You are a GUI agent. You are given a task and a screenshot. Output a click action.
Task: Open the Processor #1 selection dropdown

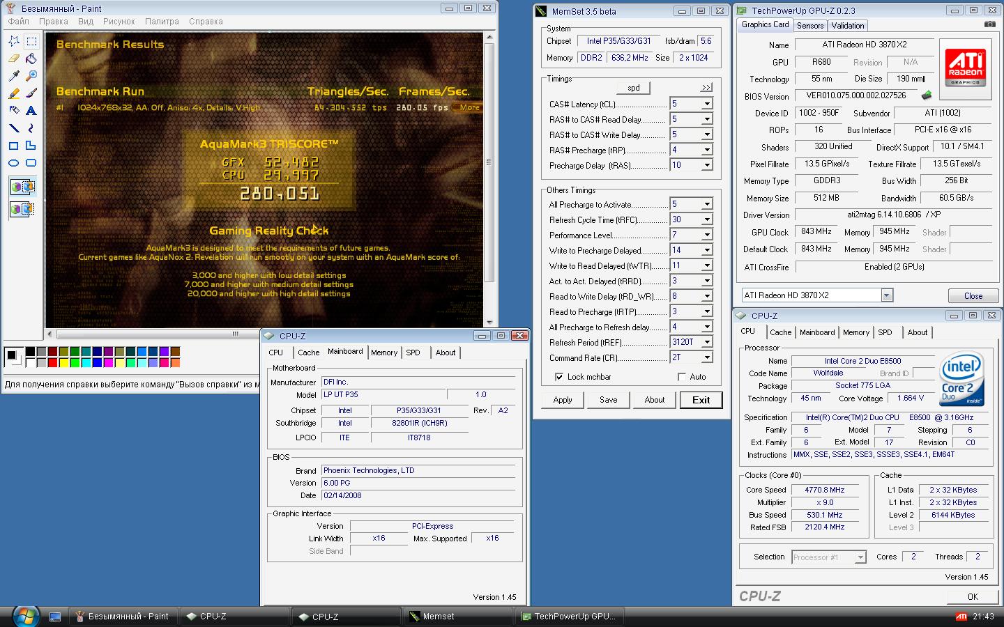[x=829, y=557]
